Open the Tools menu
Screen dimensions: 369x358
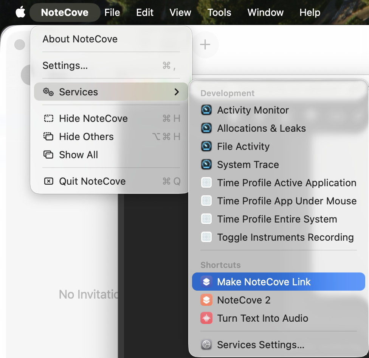click(x=219, y=12)
